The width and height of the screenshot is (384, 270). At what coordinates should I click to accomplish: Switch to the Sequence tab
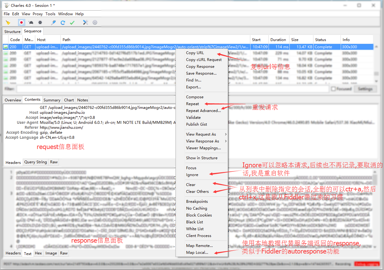click(x=33, y=31)
